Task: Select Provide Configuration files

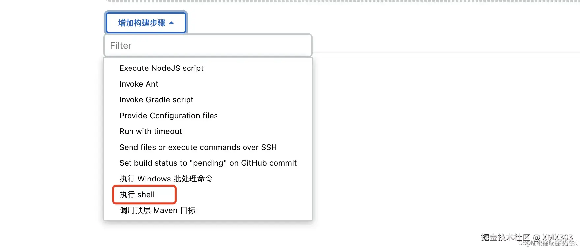Action: tap(168, 116)
